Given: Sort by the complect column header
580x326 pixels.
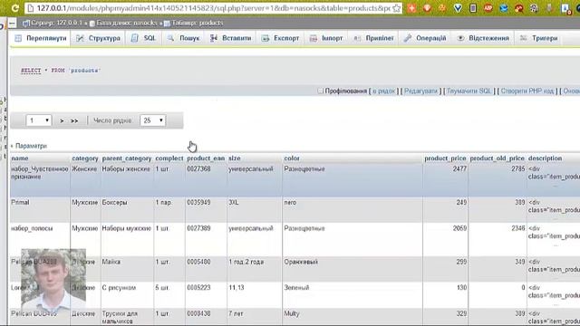Looking at the screenshot, I should click(169, 158).
